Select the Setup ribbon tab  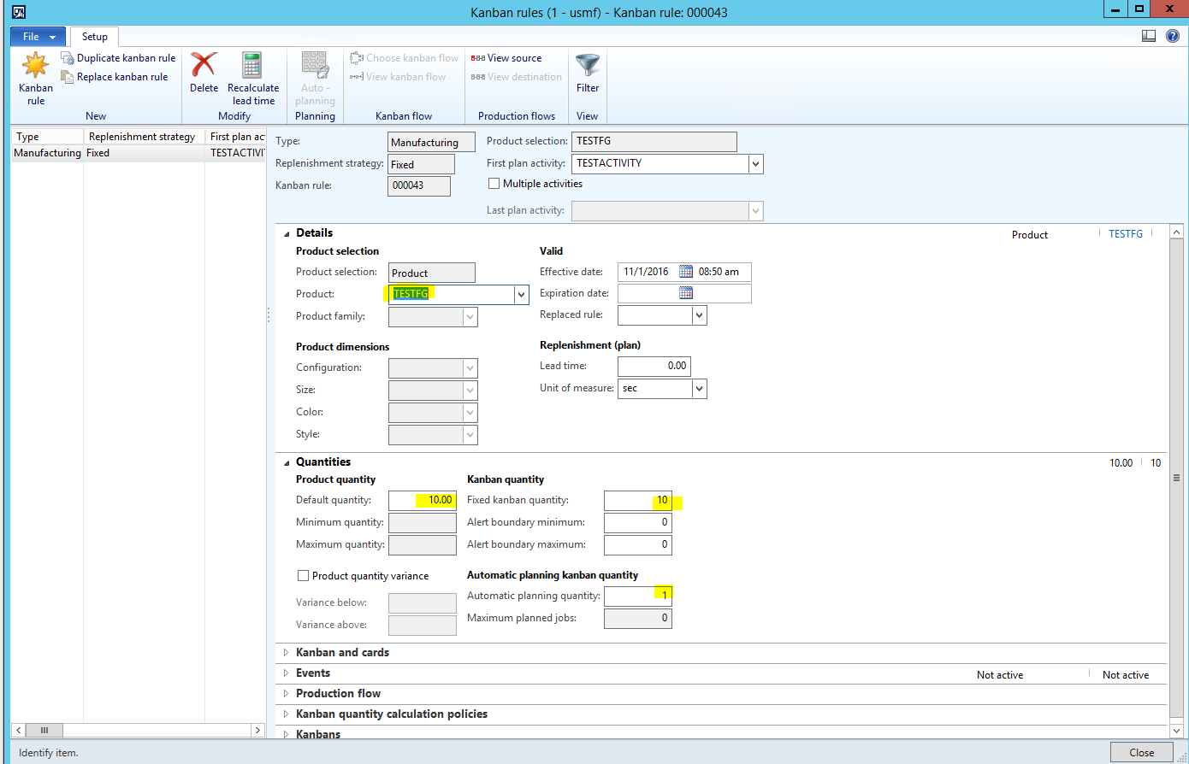pyautogui.click(x=94, y=37)
